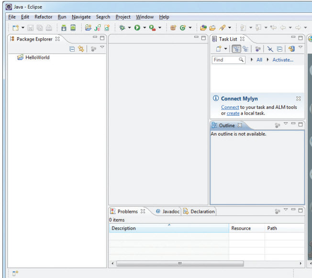Click the Connect link in Mylyn notice

(x=230, y=107)
